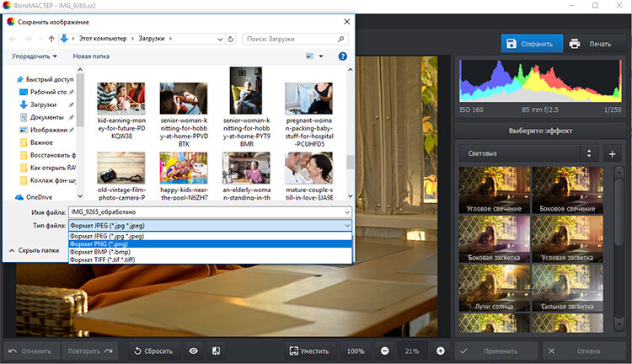Open the view mode dropdown arrow
The image size is (632, 364).
point(321,56)
